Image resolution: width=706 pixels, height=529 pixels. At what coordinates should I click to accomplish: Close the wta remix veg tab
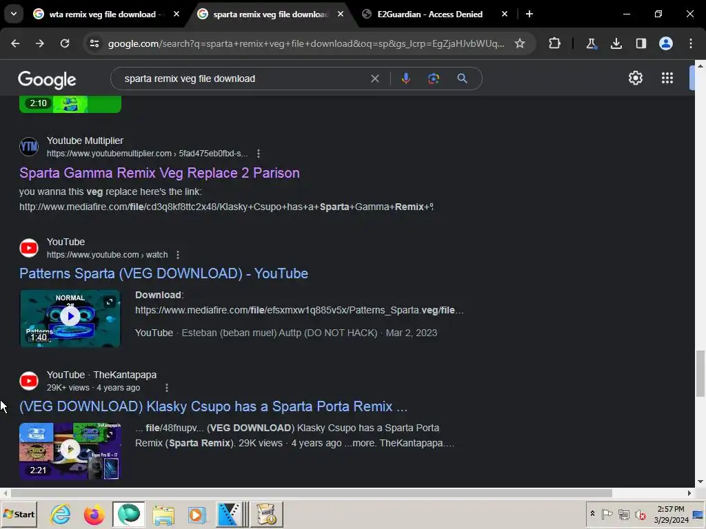click(x=176, y=14)
